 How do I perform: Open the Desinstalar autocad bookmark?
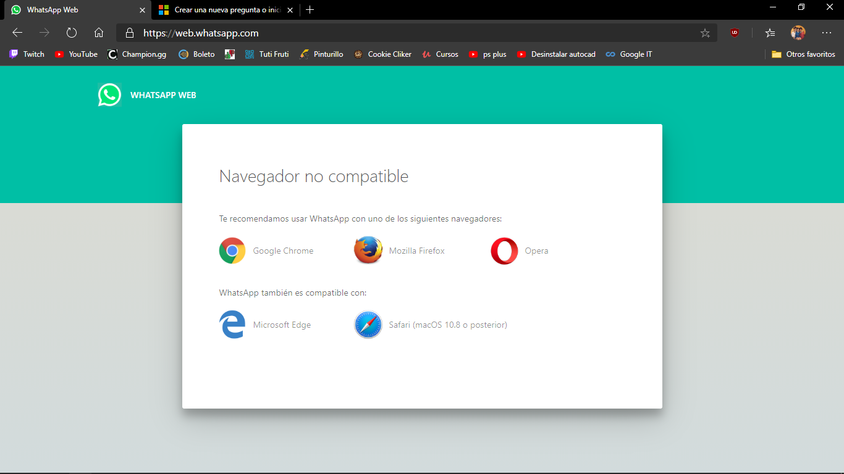click(556, 54)
